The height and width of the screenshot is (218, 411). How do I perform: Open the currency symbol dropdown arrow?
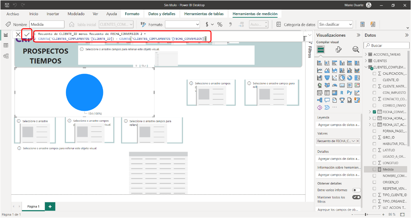point(212,25)
